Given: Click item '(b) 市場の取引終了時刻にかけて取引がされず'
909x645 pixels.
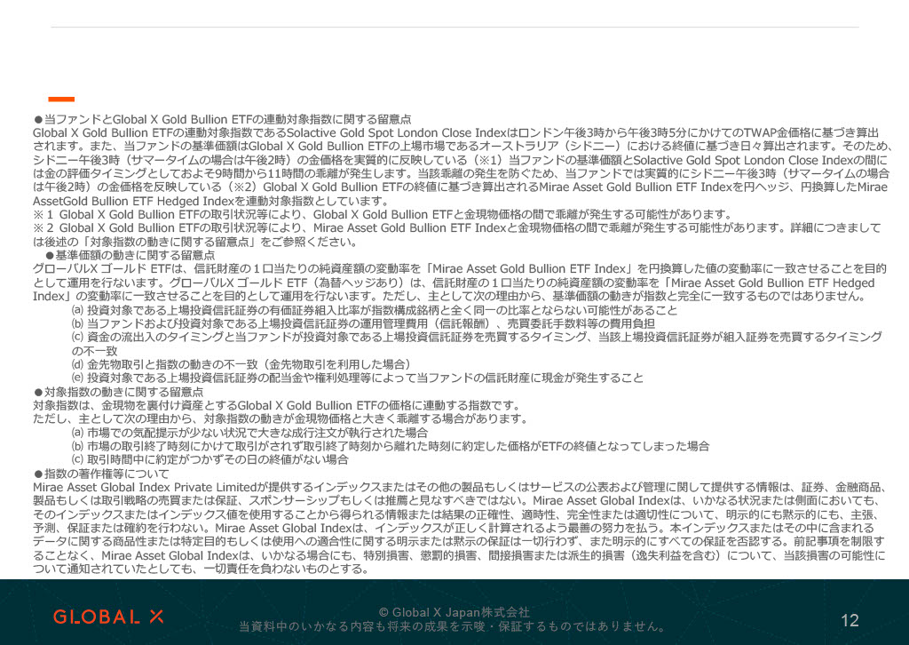Looking at the screenshot, I should (391, 446).
